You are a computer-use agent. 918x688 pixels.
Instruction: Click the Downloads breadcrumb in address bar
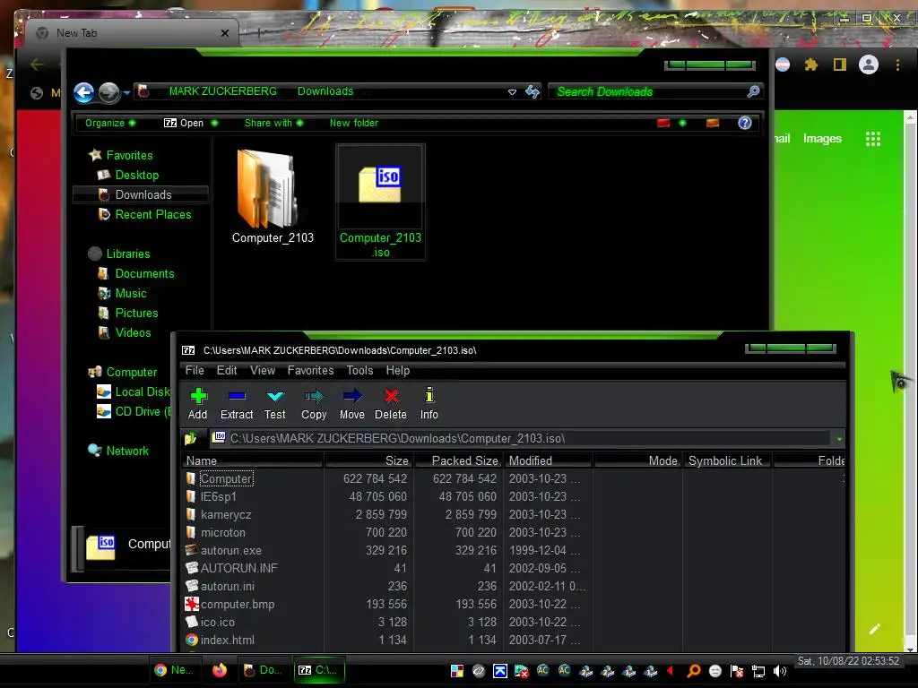point(325,91)
